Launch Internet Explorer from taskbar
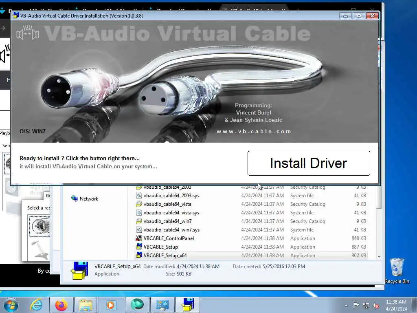Viewport: 417px width, 313px height. [x=36, y=305]
